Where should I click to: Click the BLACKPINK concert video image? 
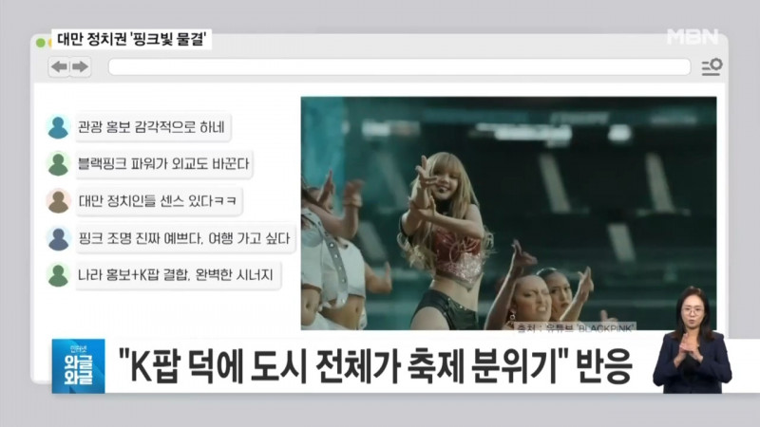tap(508, 213)
